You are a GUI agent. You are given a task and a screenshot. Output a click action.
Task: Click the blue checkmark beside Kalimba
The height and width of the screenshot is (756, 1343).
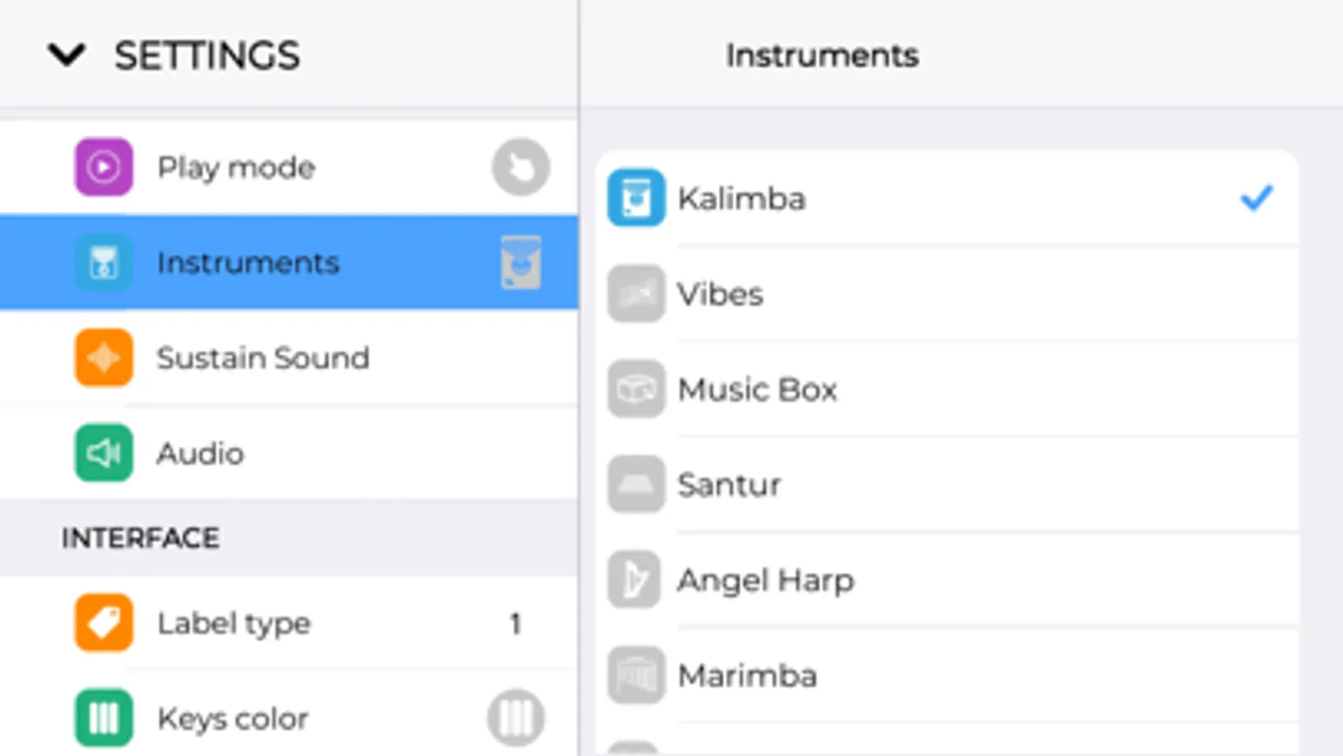1256,198
